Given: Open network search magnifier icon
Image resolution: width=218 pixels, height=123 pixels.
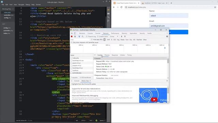Looking at the screenshot, I should coord(82,37).
